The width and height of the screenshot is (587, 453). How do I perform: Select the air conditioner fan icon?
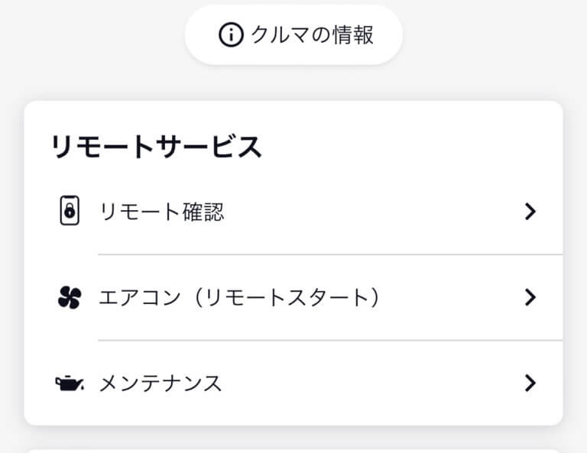70,297
